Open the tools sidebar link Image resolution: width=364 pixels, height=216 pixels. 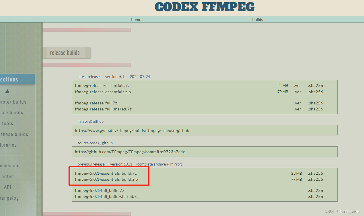coord(7,123)
